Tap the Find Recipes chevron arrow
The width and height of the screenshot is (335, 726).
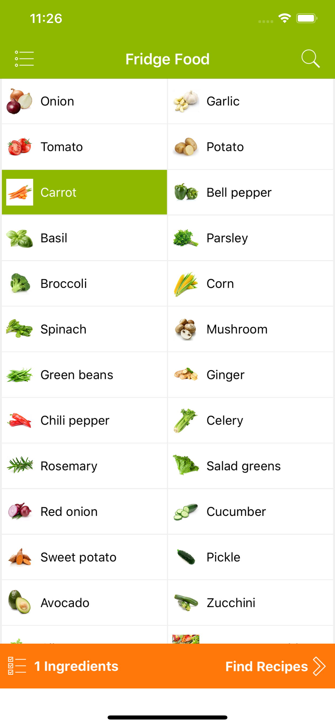click(x=319, y=666)
